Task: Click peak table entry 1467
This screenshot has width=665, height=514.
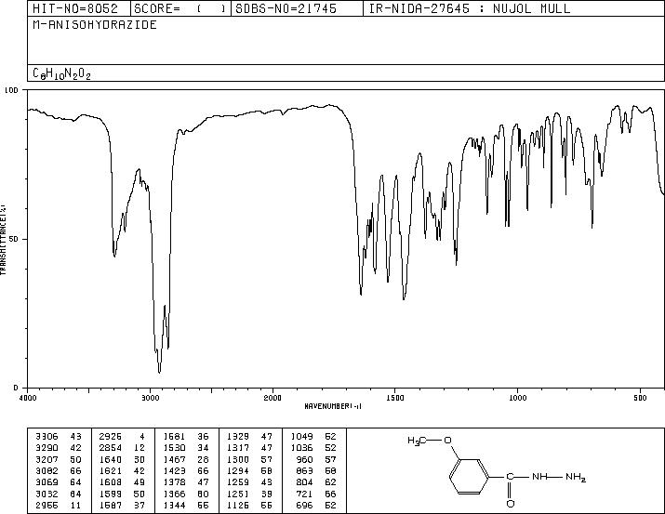Action: point(174,459)
